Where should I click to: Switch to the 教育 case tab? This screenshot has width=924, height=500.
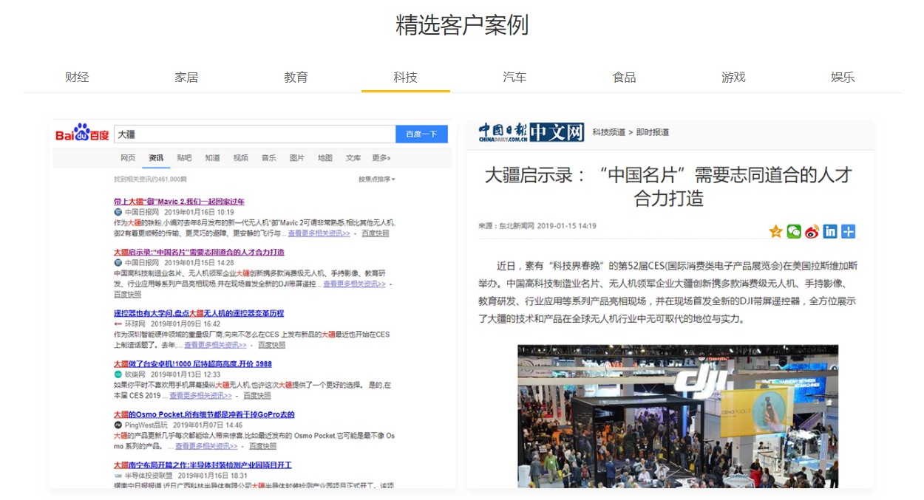click(296, 77)
